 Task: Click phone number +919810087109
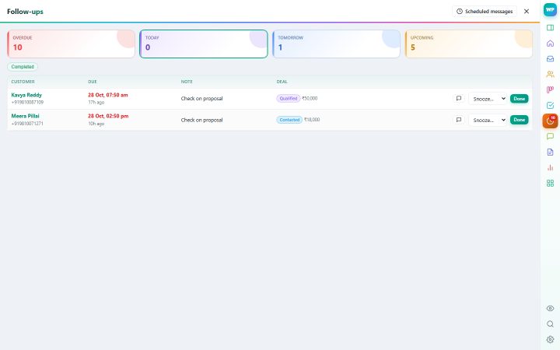(x=27, y=102)
